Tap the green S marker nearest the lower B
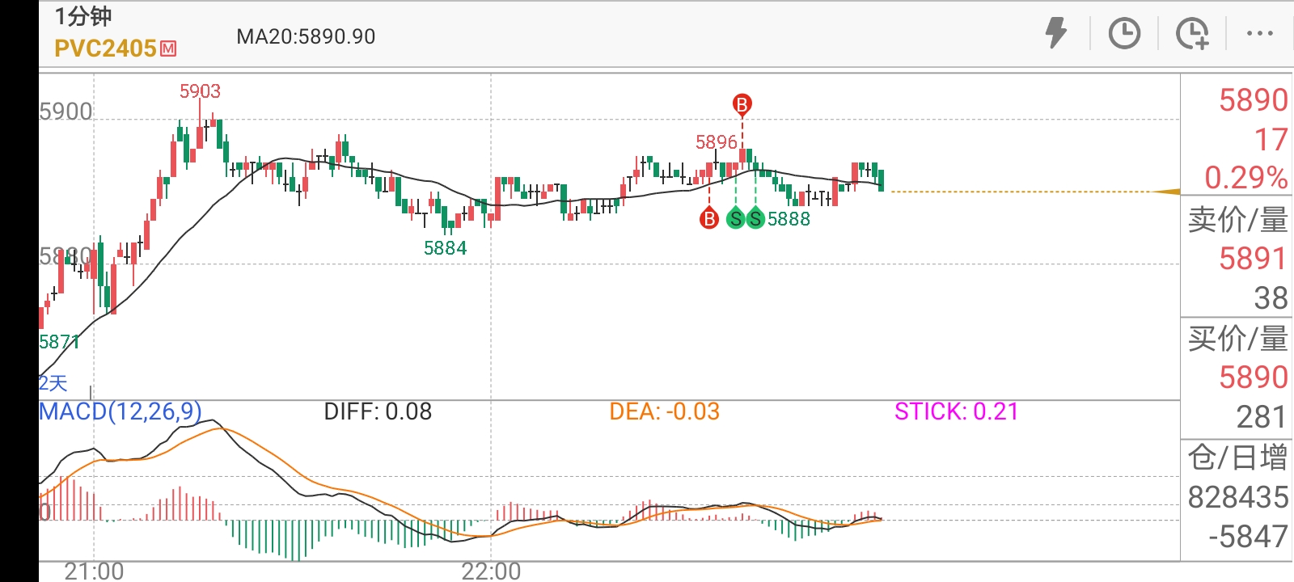Screen dimensions: 1294x582 (x=735, y=218)
